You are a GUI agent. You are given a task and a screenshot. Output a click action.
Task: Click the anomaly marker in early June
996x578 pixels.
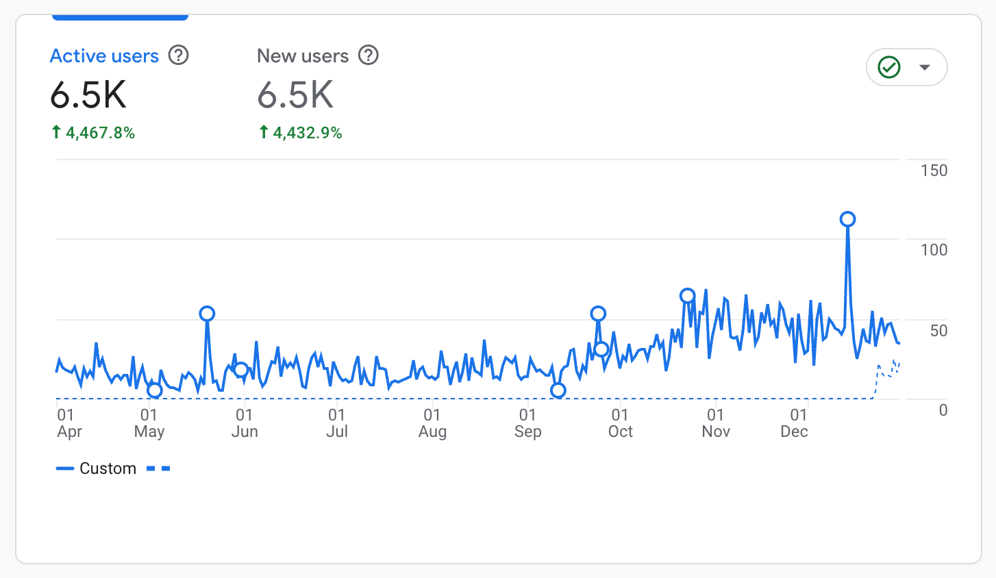pyautogui.click(x=241, y=368)
